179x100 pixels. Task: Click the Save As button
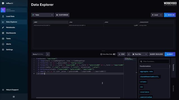pos(170,15)
